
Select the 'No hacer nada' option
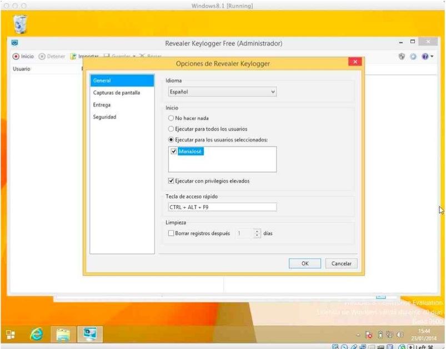point(171,118)
